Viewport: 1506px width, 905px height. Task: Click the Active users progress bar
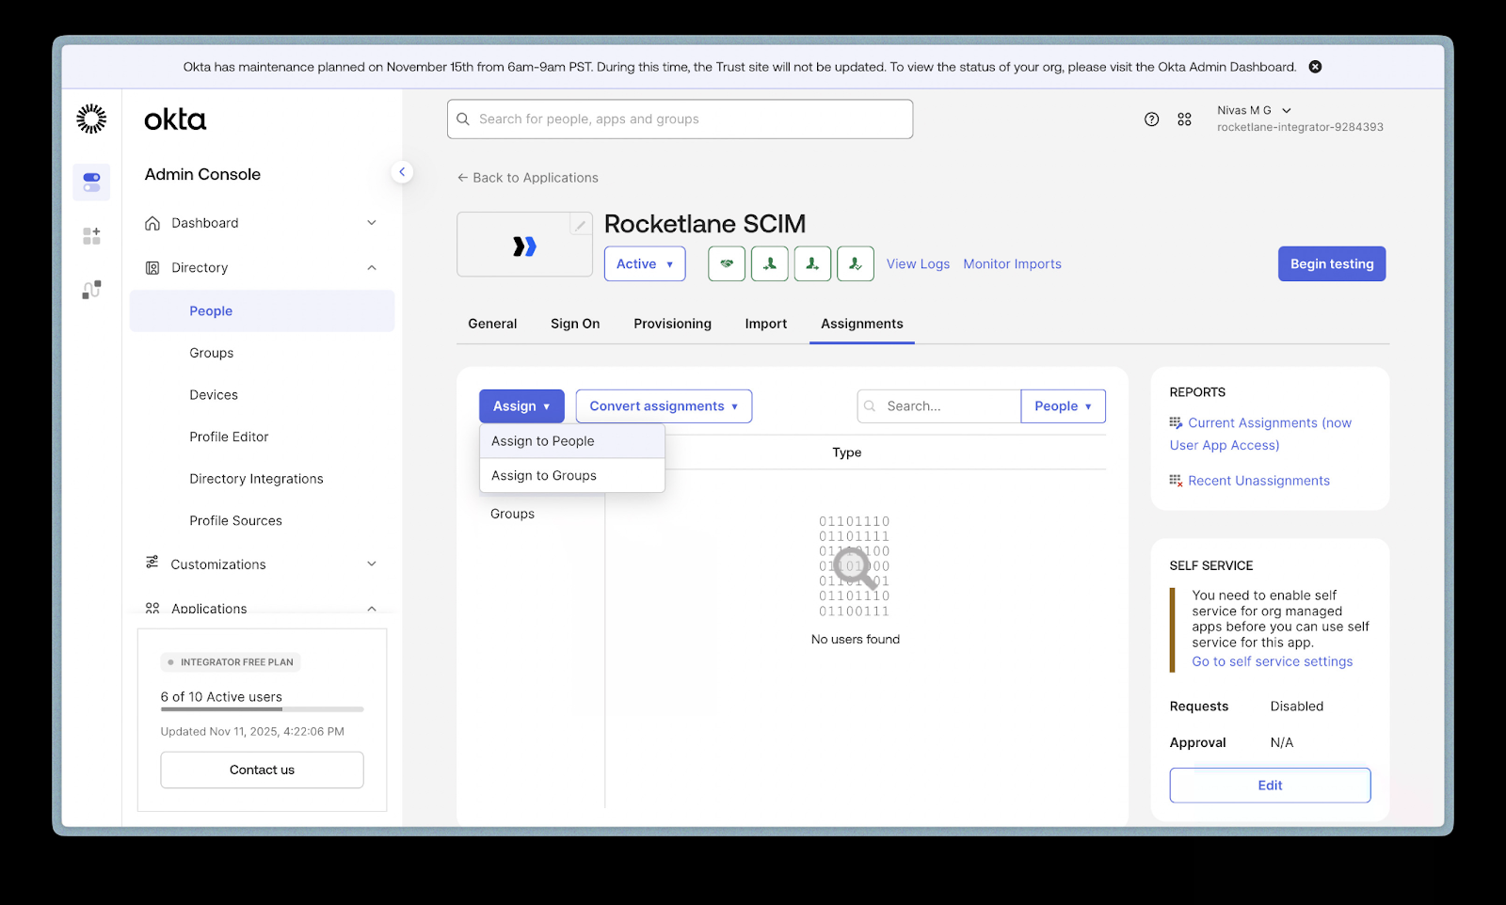(x=262, y=709)
